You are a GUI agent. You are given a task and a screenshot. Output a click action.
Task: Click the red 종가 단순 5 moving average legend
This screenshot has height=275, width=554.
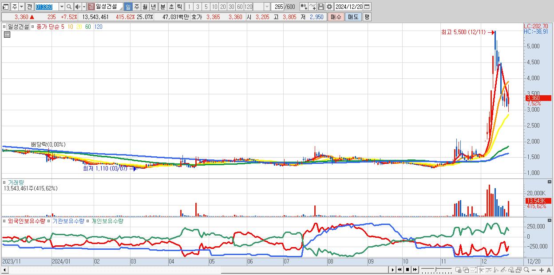click(x=50, y=27)
